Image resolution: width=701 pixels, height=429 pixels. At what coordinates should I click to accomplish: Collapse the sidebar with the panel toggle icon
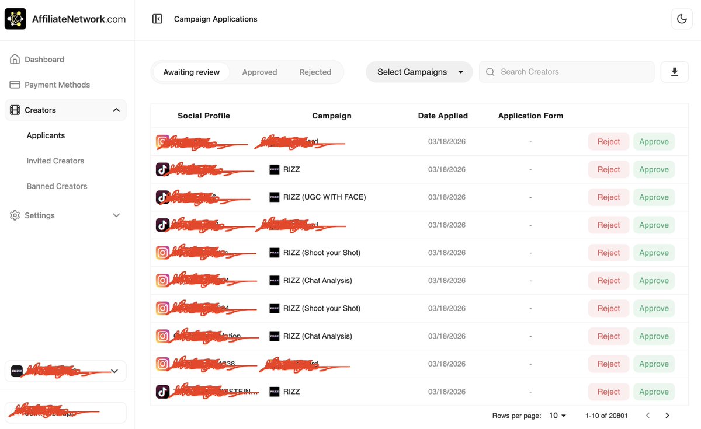pos(157,19)
